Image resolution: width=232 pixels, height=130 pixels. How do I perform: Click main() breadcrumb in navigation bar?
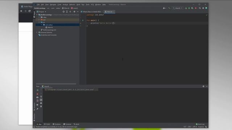pos(74,8)
